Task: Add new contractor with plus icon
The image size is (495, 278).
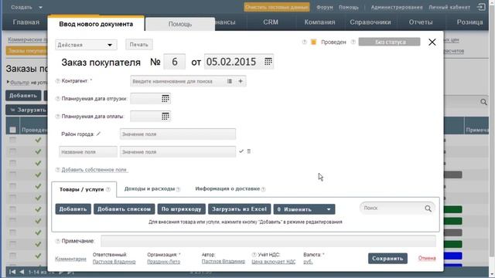Action: tap(241, 81)
